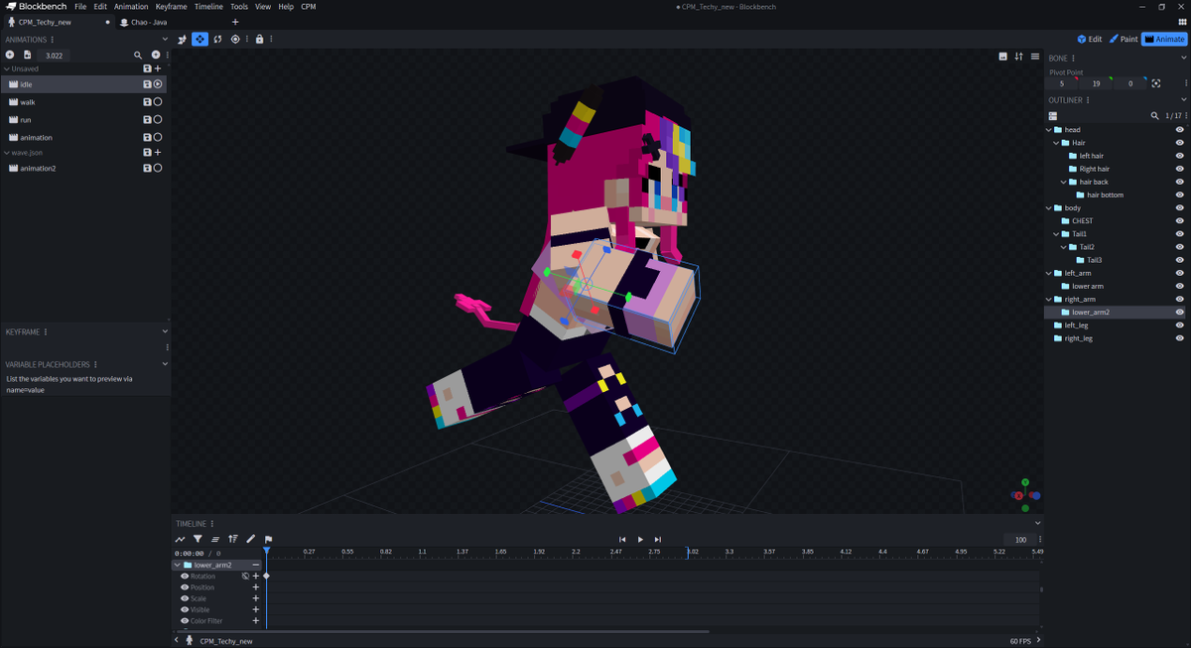Collapse the Keyframe panel chevron
This screenshot has width=1191, height=648.
(x=165, y=331)
